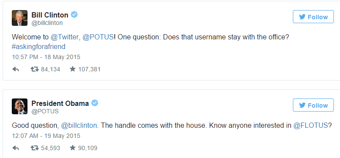Screen dimensions: 340x158
Task: Follow Bill Clinton
Action: (x=313, y=17)
